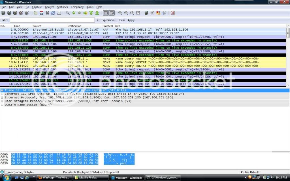Expand the Internet Protocol tree node
This screenshot has width=290, height=181.
point(2,98)
